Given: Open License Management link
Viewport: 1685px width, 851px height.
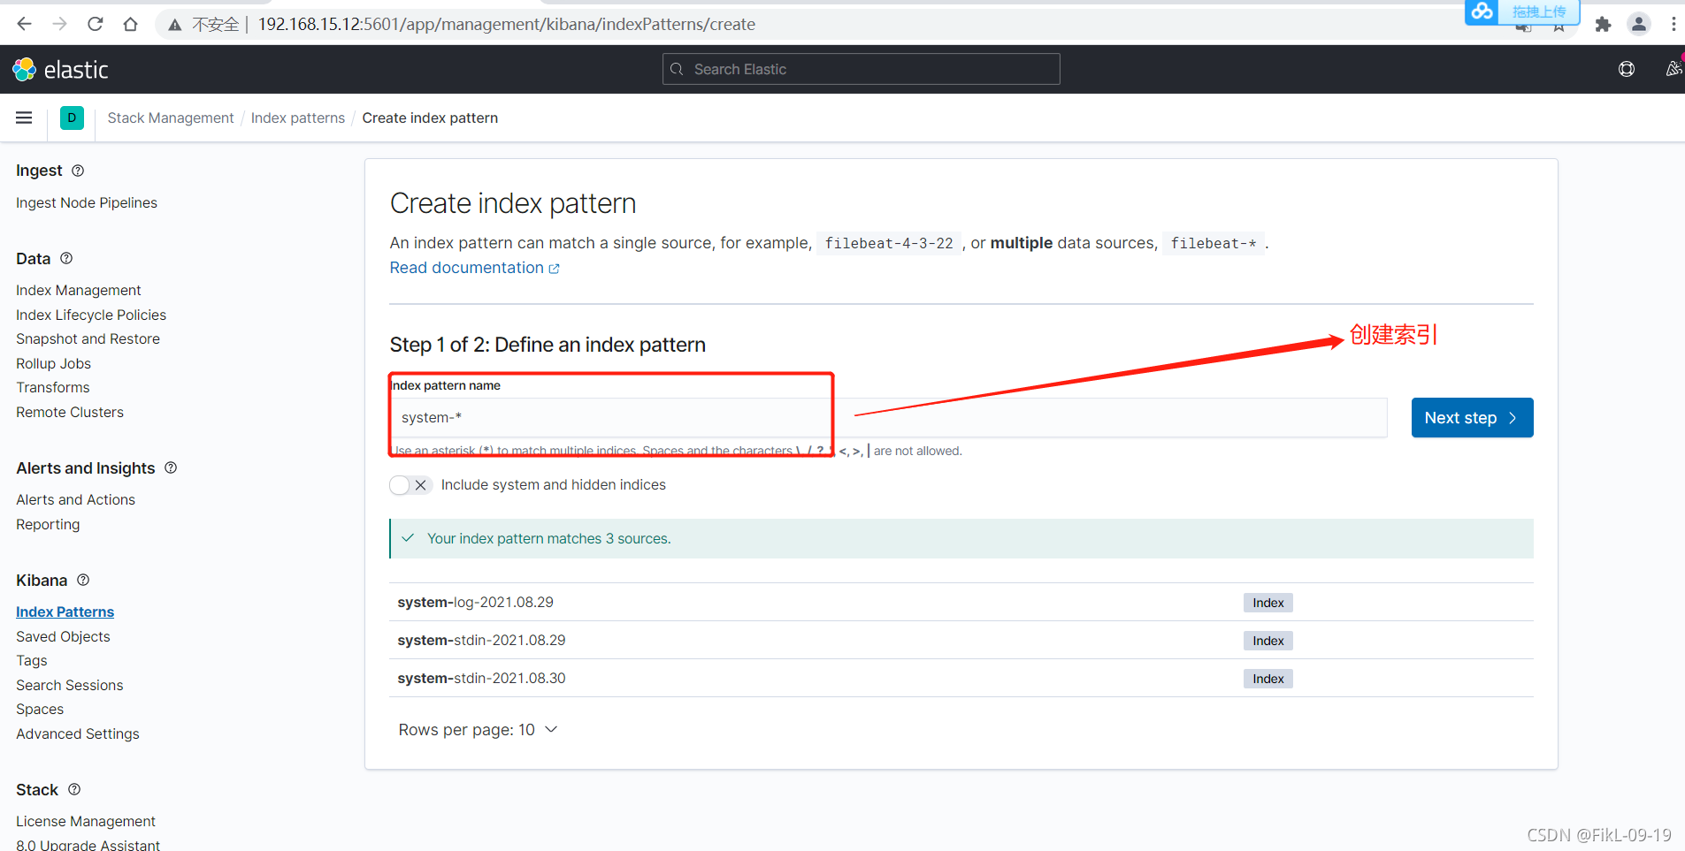Looking at the screenshot, I should coord(86,821).
